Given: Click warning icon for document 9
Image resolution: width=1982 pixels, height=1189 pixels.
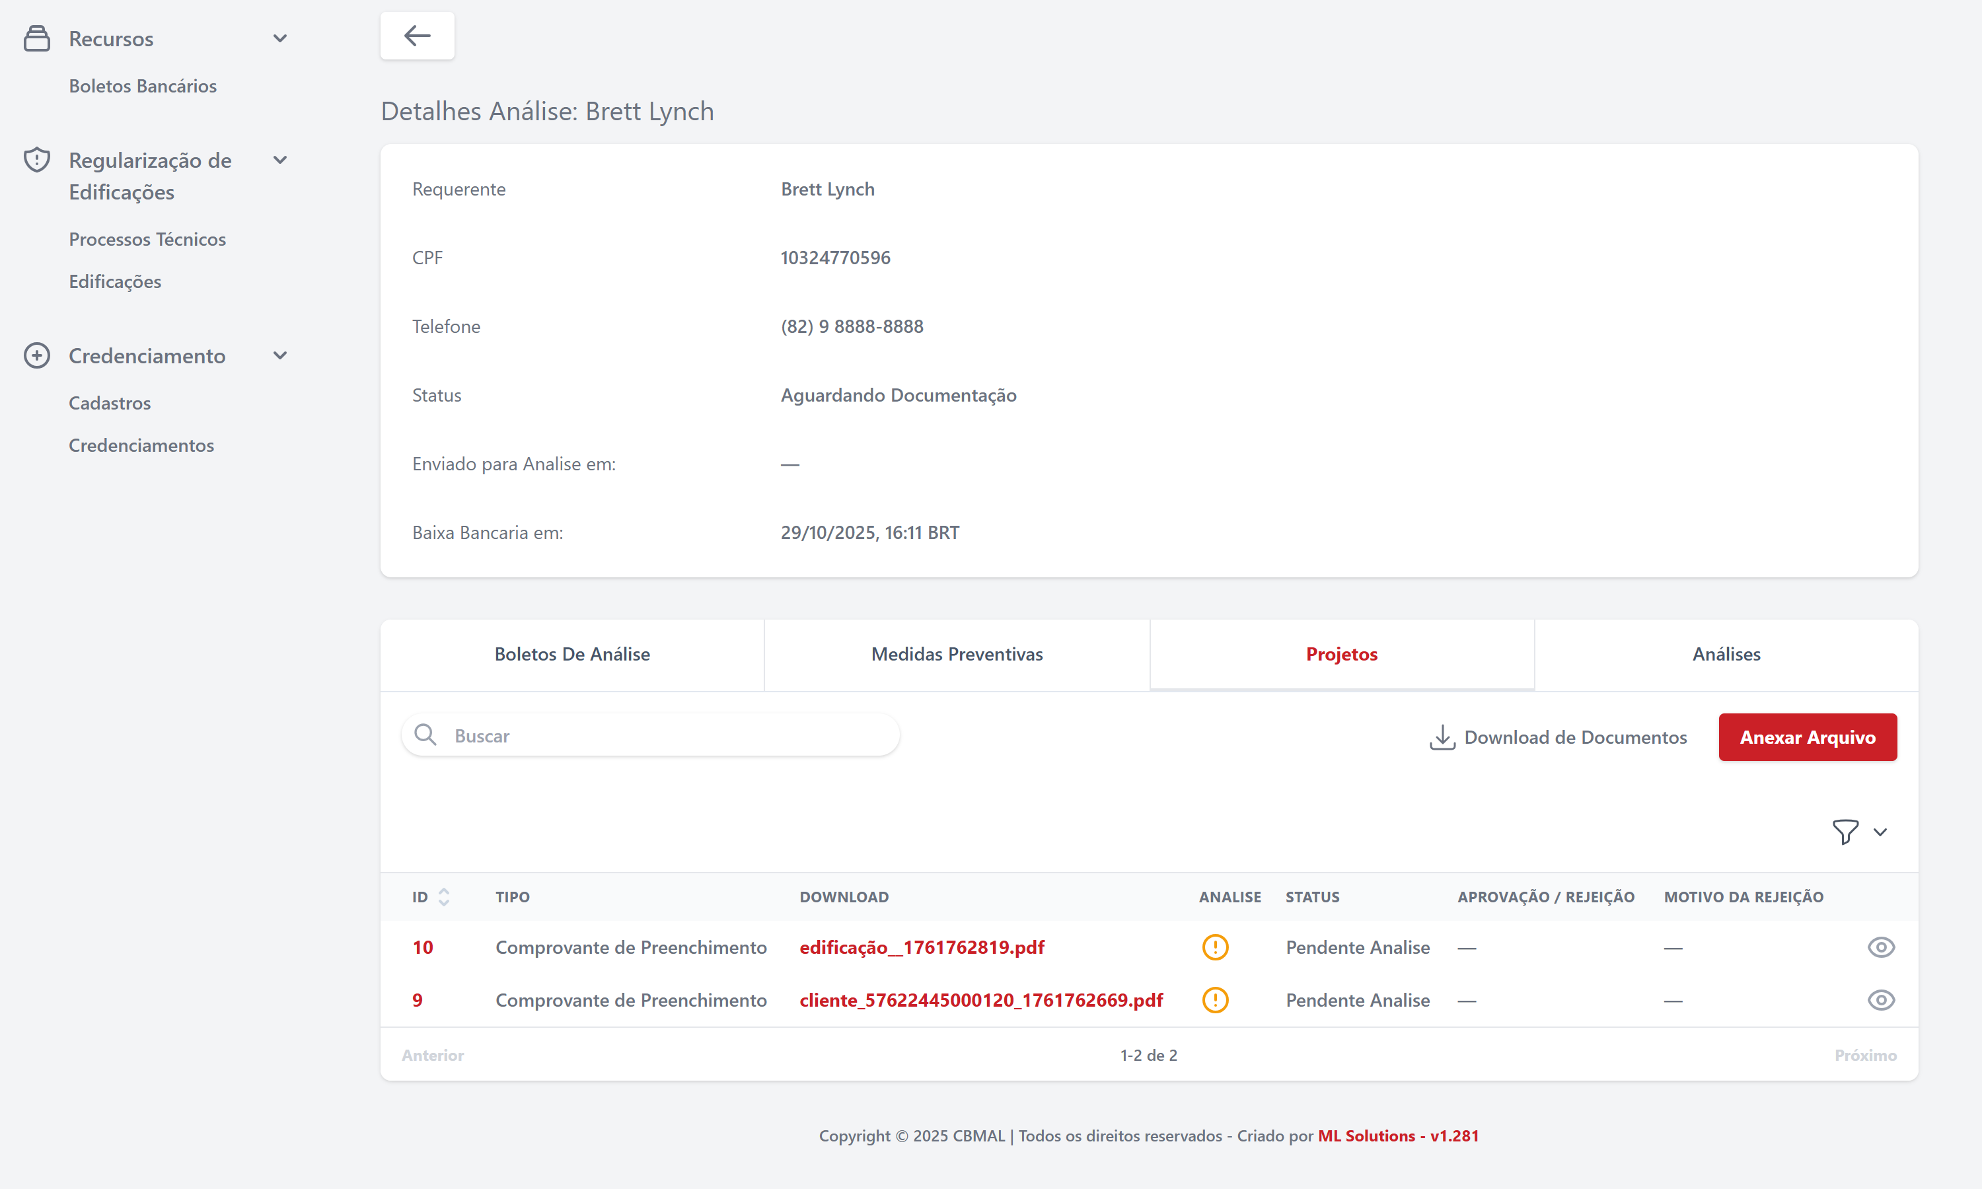Looking at the screenshot, I should click(1214, 1000).
